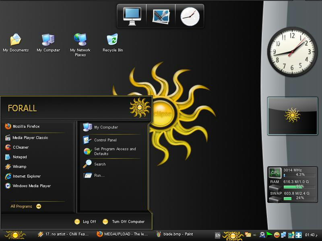Click the "616.3 M/1.0 G" RAM reading
The height and width of the screenshot is (241, 322).
tap(296, 182)
